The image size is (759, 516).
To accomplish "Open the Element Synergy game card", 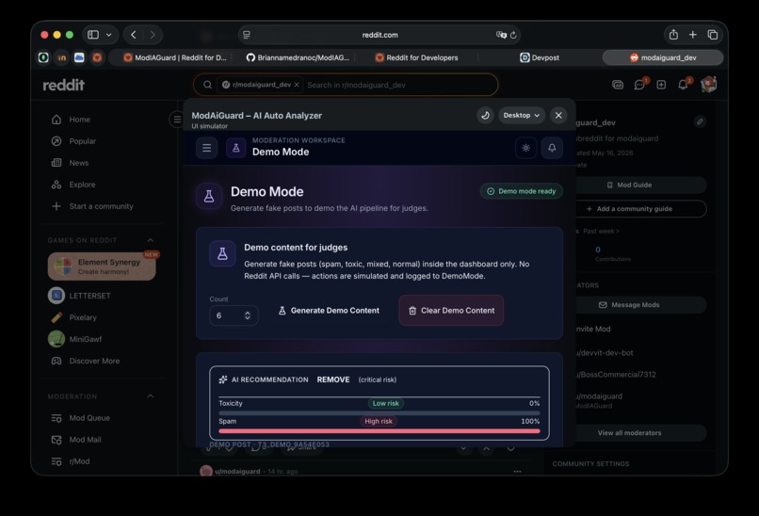I will 102,266.
